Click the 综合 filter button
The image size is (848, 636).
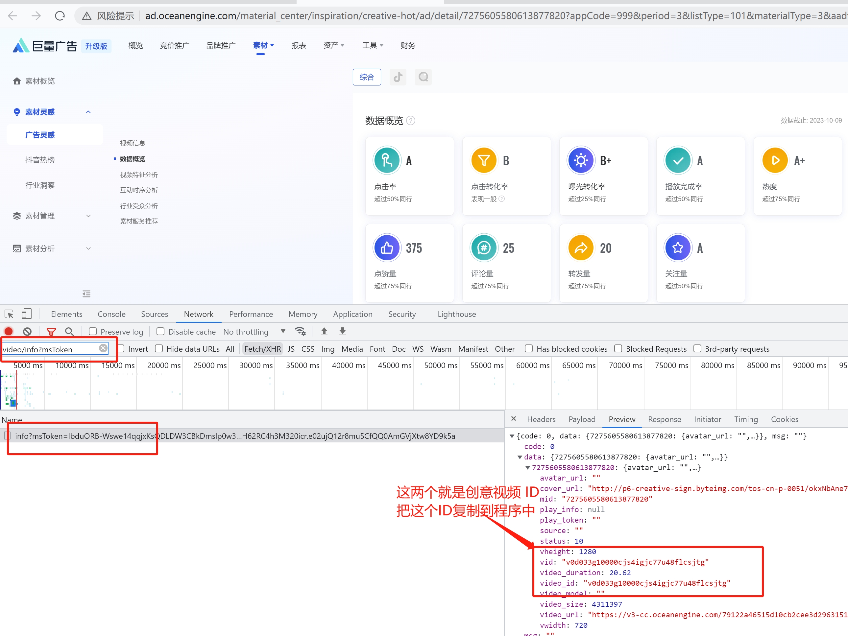click(367, 77)
